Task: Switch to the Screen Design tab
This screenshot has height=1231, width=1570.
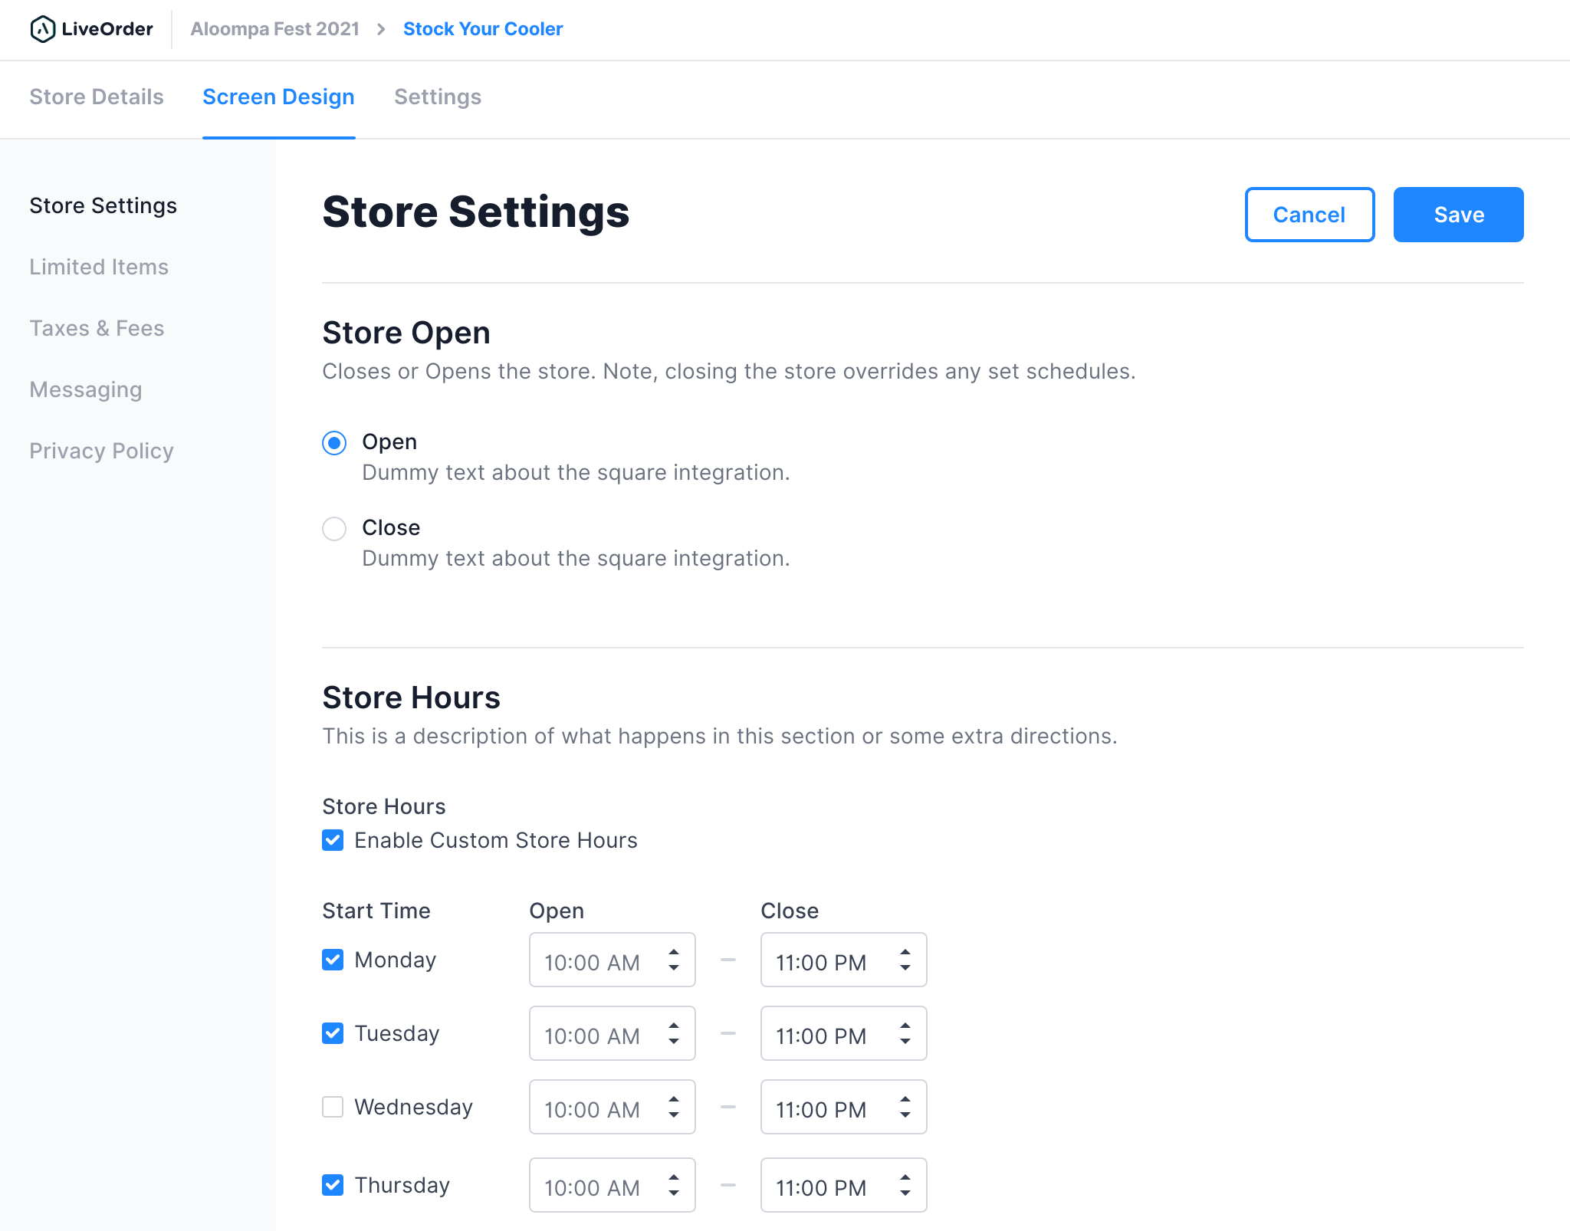Action: tap(278, 97)
